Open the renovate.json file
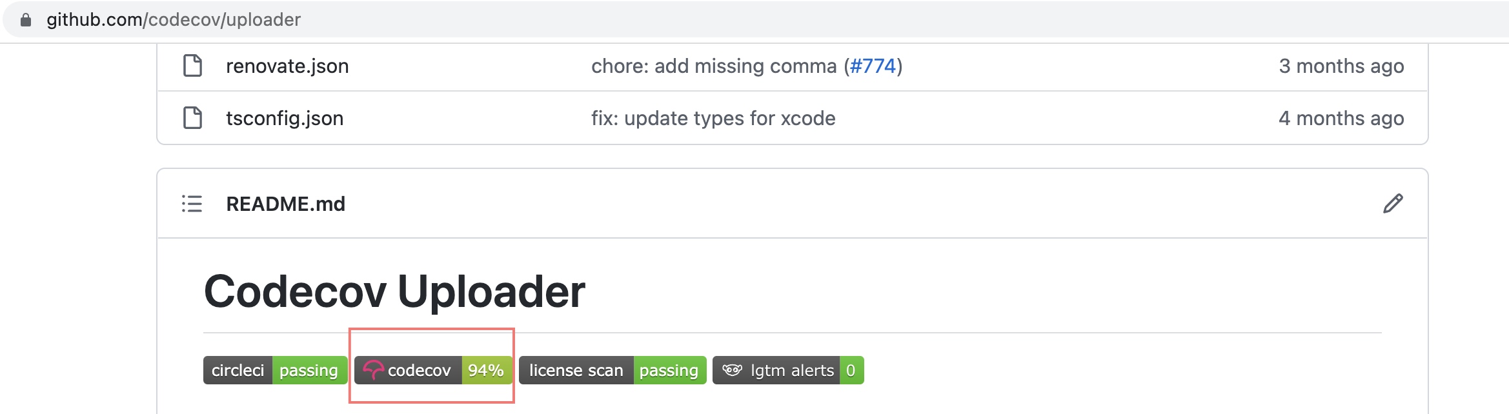Image resolution: width=1509 pixels, height=414 pixels. pos(287,66)
